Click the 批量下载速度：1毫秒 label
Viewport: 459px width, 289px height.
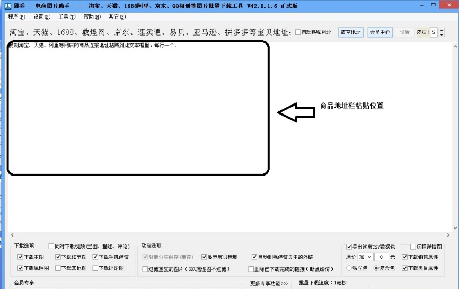(322, 283)
